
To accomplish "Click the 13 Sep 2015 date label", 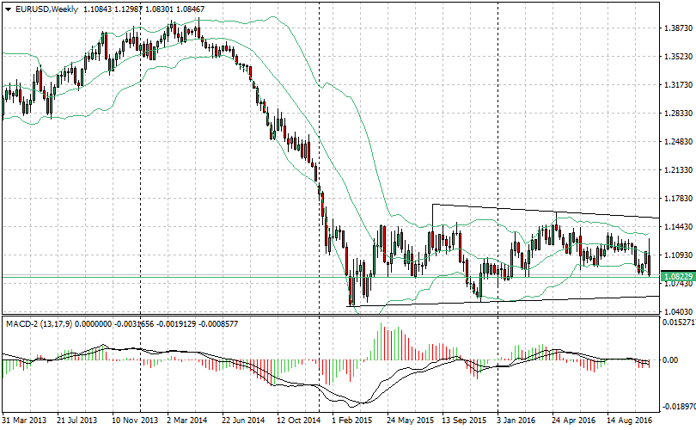I will coord(464,421).
